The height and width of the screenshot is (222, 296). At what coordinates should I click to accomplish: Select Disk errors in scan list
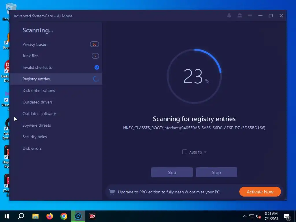click(56, 148)
